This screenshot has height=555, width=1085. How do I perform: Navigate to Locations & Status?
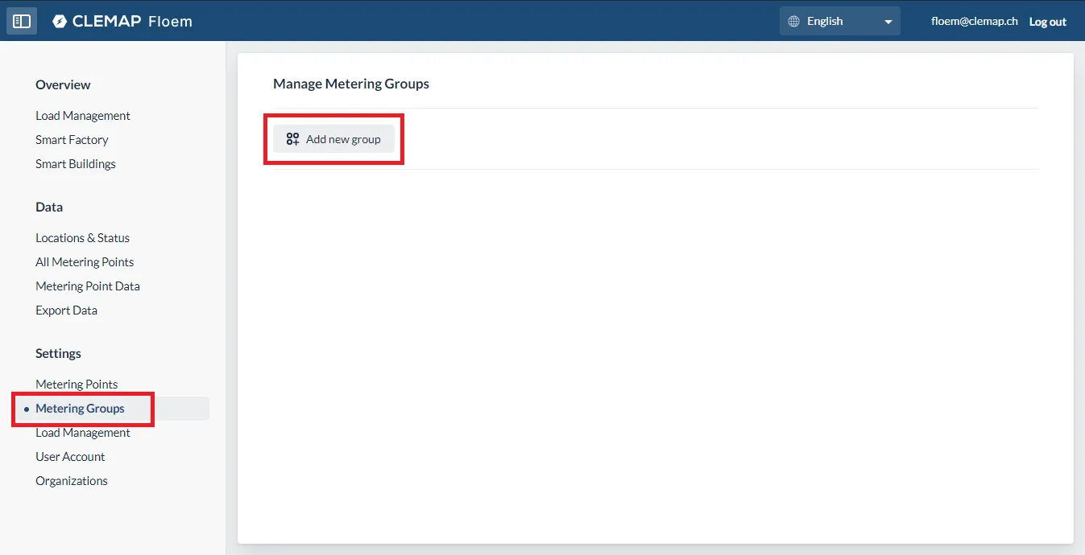[x=82, y=238]
